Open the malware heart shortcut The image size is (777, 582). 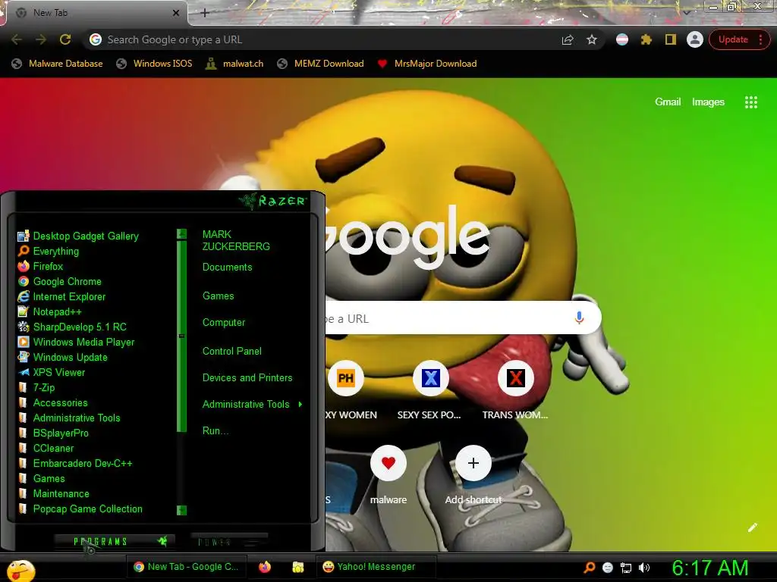coord(388,463)
